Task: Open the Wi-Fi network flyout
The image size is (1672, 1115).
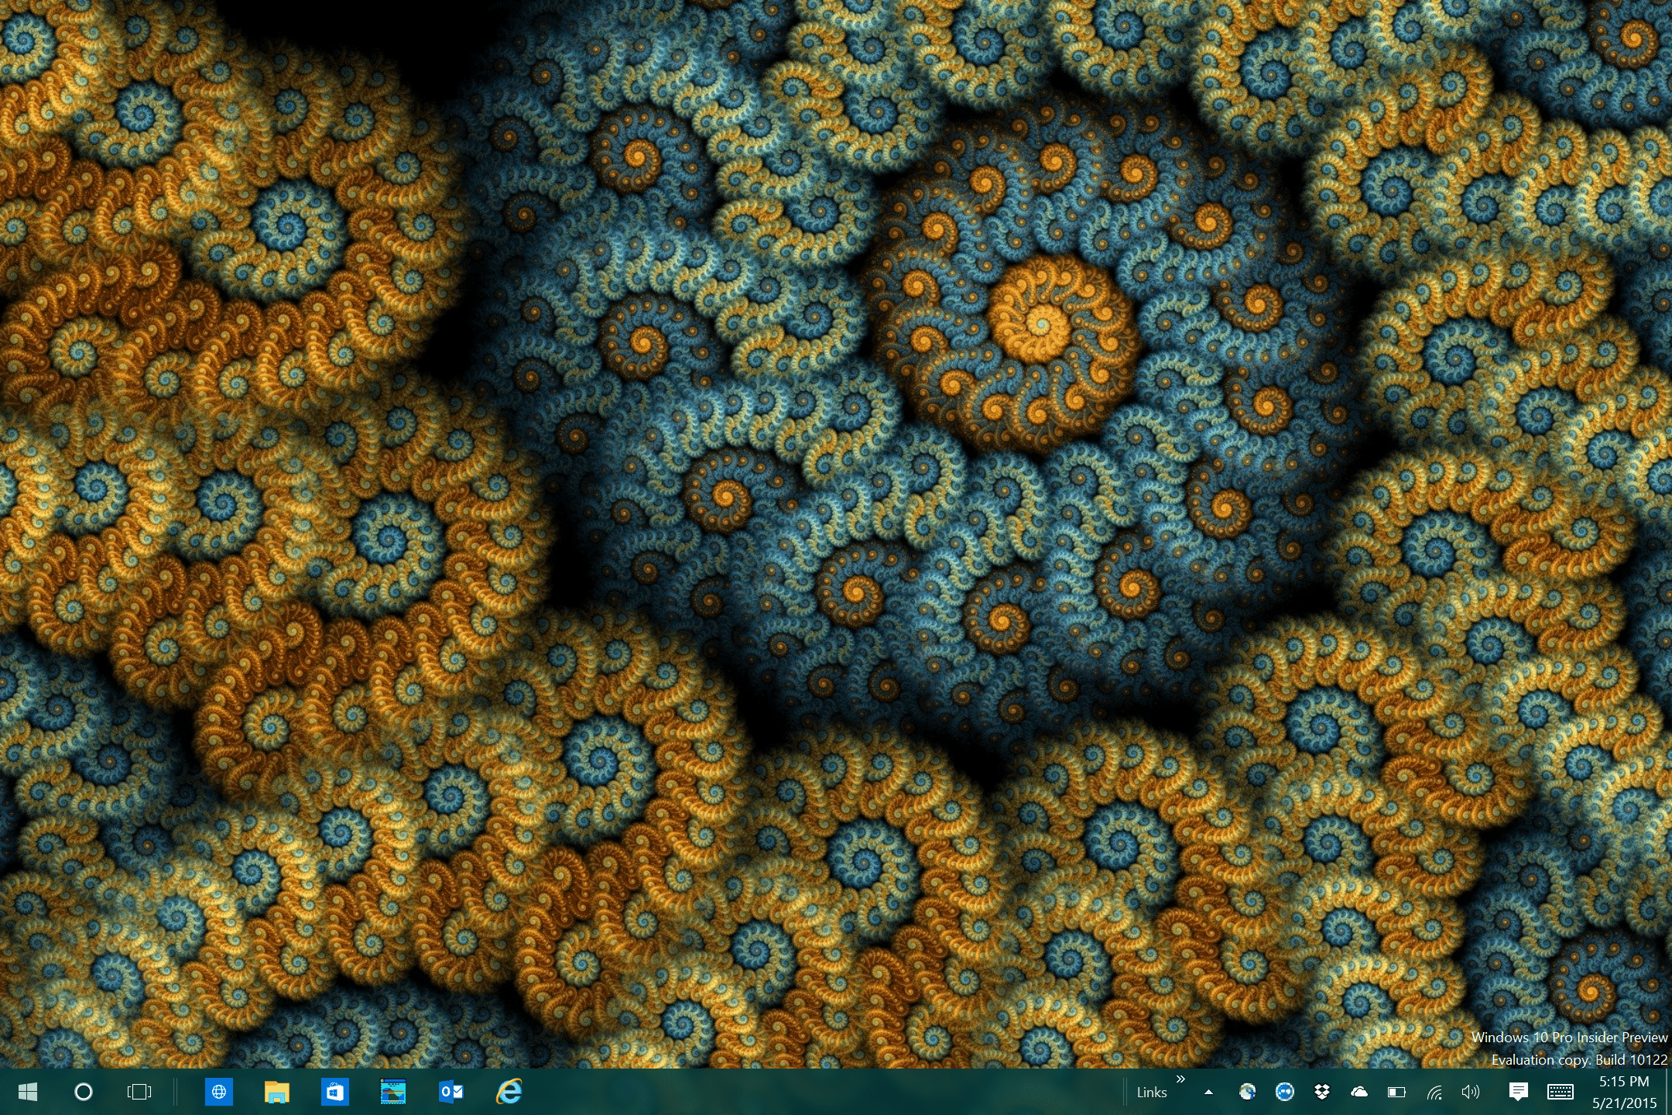Action: [1434, 1093]
